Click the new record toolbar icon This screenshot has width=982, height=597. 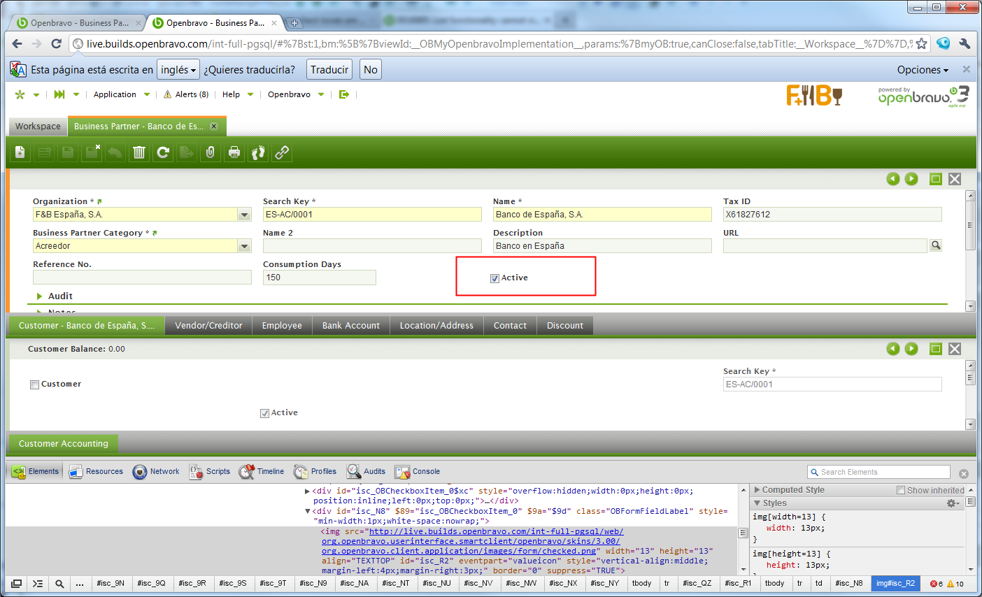(20, 152)
